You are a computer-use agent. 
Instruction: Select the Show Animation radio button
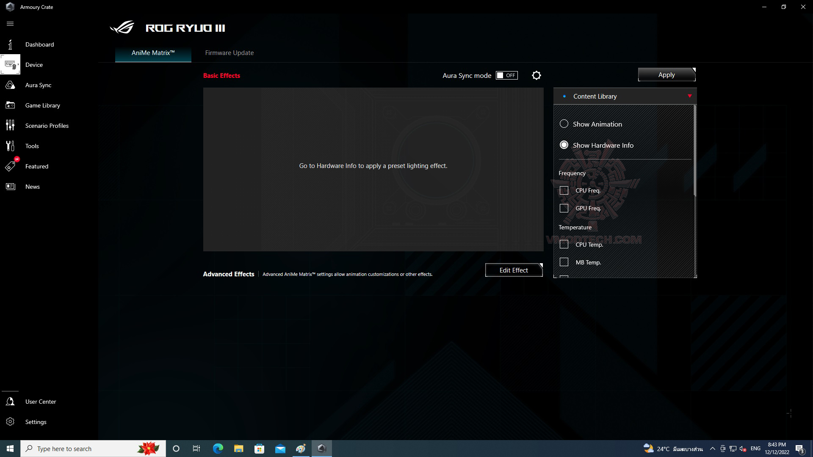click(564, 124)
